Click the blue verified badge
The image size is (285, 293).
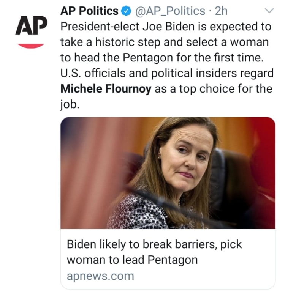(125, 12)
